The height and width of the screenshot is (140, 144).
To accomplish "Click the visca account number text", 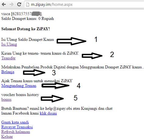I will click(x=22, y=14).
